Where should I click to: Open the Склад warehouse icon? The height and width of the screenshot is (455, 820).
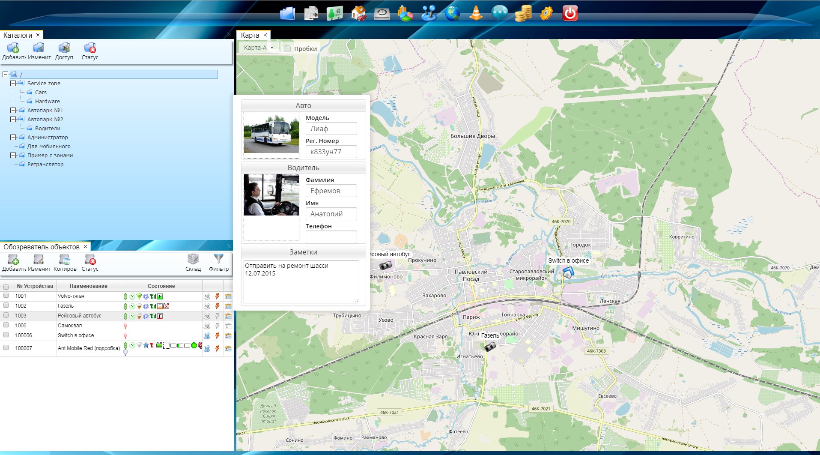pyautogui.click(x=193, y=262)
